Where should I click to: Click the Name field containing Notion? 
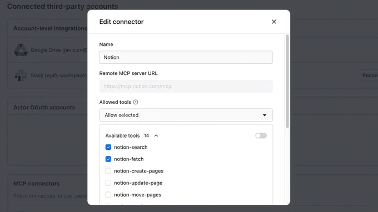186,57
